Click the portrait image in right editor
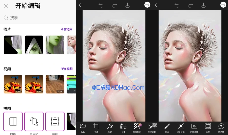This screenshot has width=228, height=135. (x=190, y=66)
